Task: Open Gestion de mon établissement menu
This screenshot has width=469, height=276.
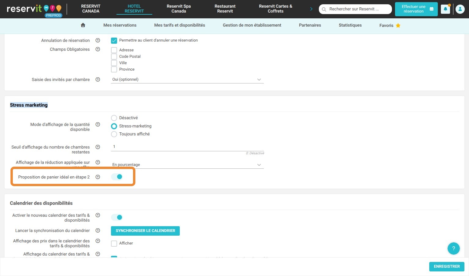Action: click(x=252, y=25)
